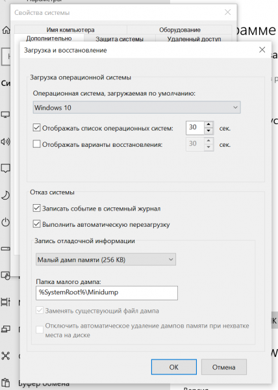
Task: Open the Power icon in Settings sidebar
Action: coord(5,222)
